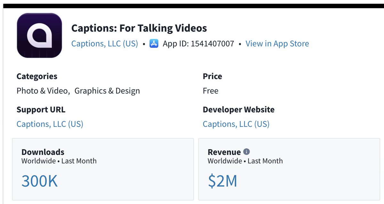Click the blue App Store icon

tap(154, 44)
